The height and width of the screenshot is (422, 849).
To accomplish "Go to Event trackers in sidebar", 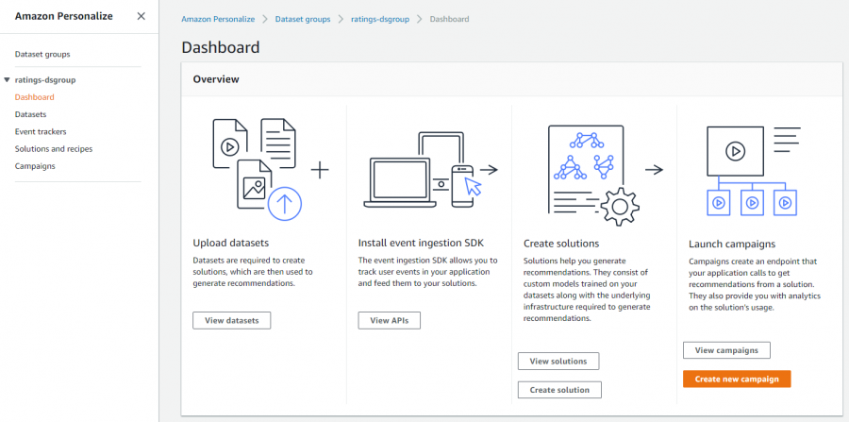I will [x=41, y=131].
